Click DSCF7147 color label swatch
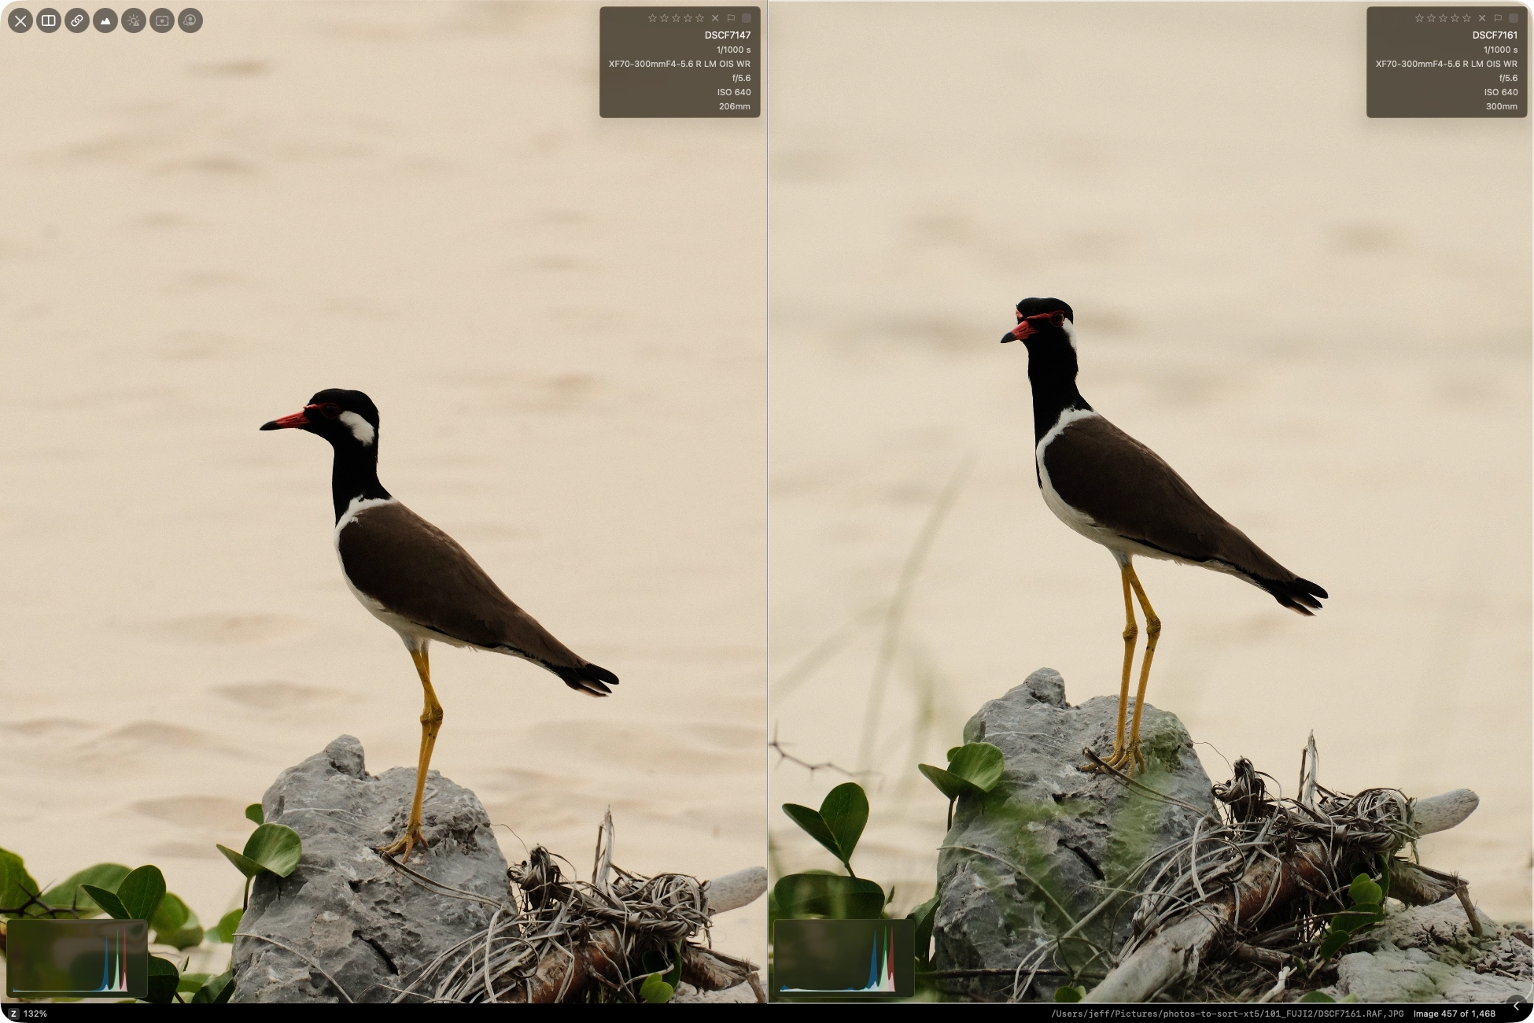This screenshot has width=1534, height=1023. [x=747, y=18]
